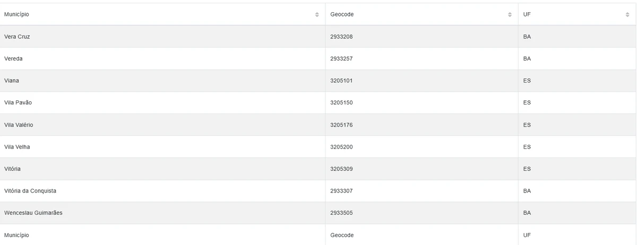The width and height of the screenshot is (637, 245).
Task: Select the Vitória municipality cell
Action: 12,169
